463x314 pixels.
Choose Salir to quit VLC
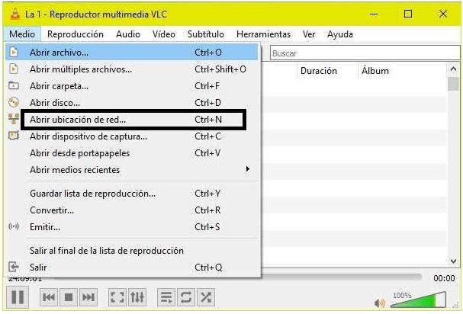point(132,267)
